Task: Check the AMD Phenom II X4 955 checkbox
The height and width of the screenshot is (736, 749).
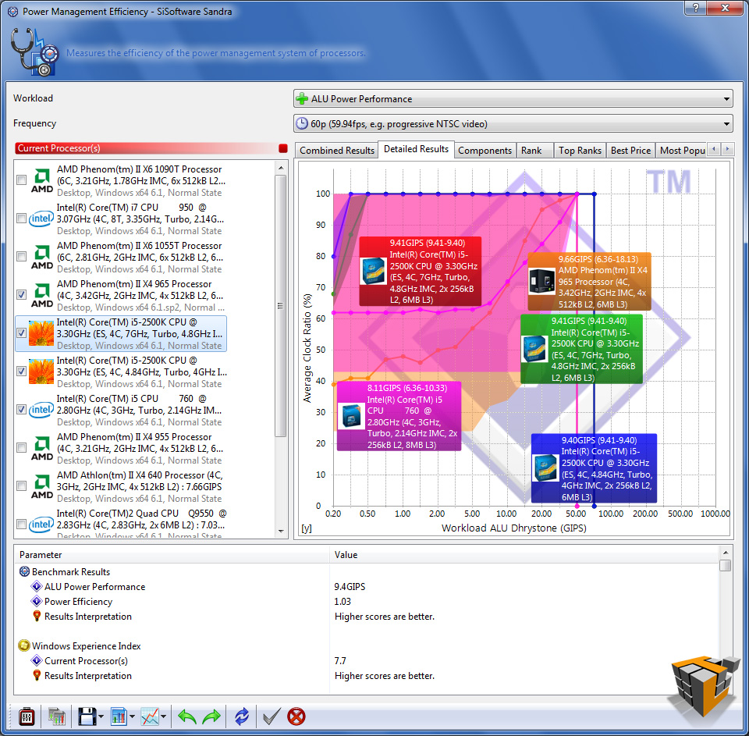Action: click(22, 448)
